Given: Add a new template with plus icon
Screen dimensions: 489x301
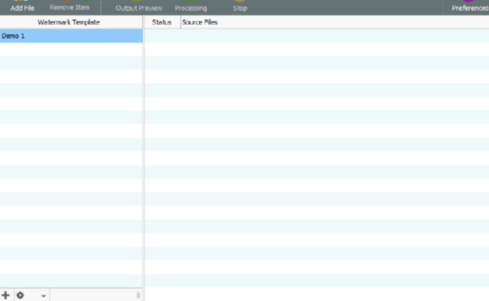Looking at the screenshot, I should coord(5,295).
